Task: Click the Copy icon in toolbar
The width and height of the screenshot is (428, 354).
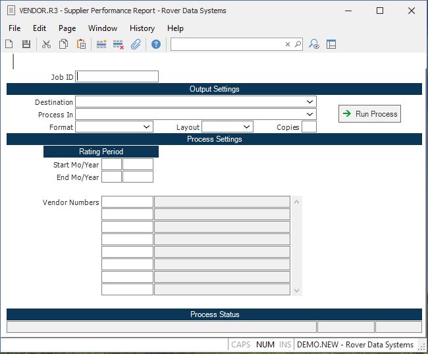Action: coord(64,44)
